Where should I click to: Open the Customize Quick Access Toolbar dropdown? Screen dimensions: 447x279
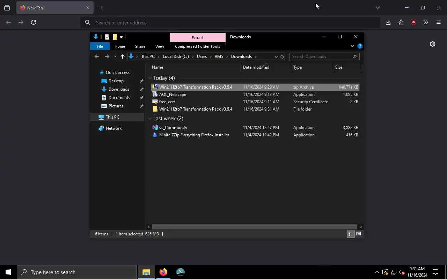point(121,37)
